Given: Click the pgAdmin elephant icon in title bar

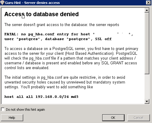Looking at the screenshot, I should 2,3.
